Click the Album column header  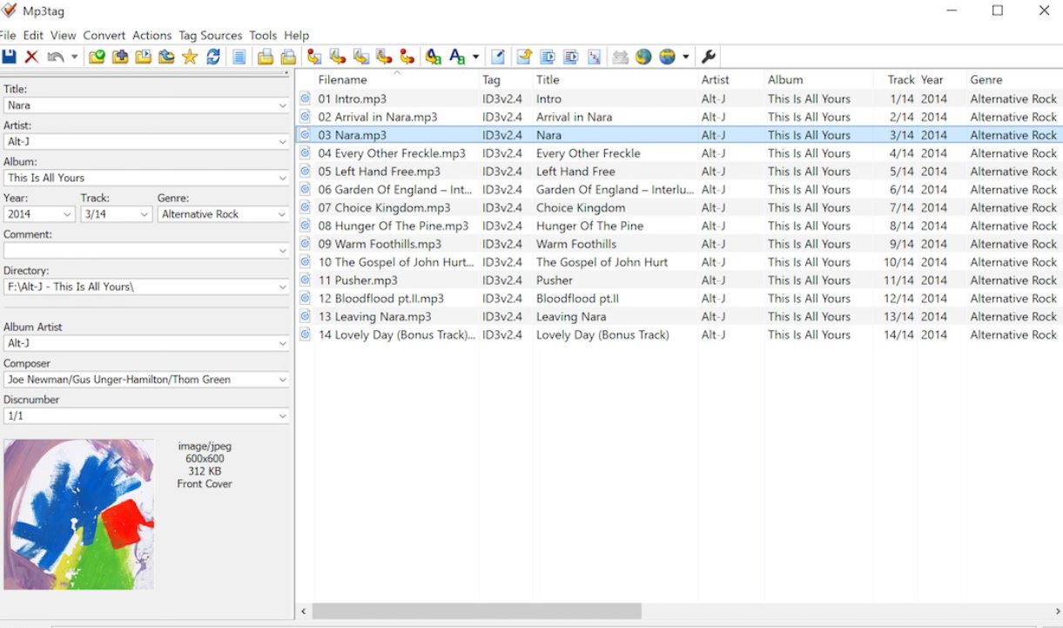tap(785, 79)
